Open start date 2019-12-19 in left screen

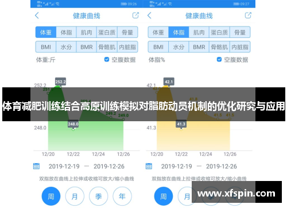[x=64, y=166]
